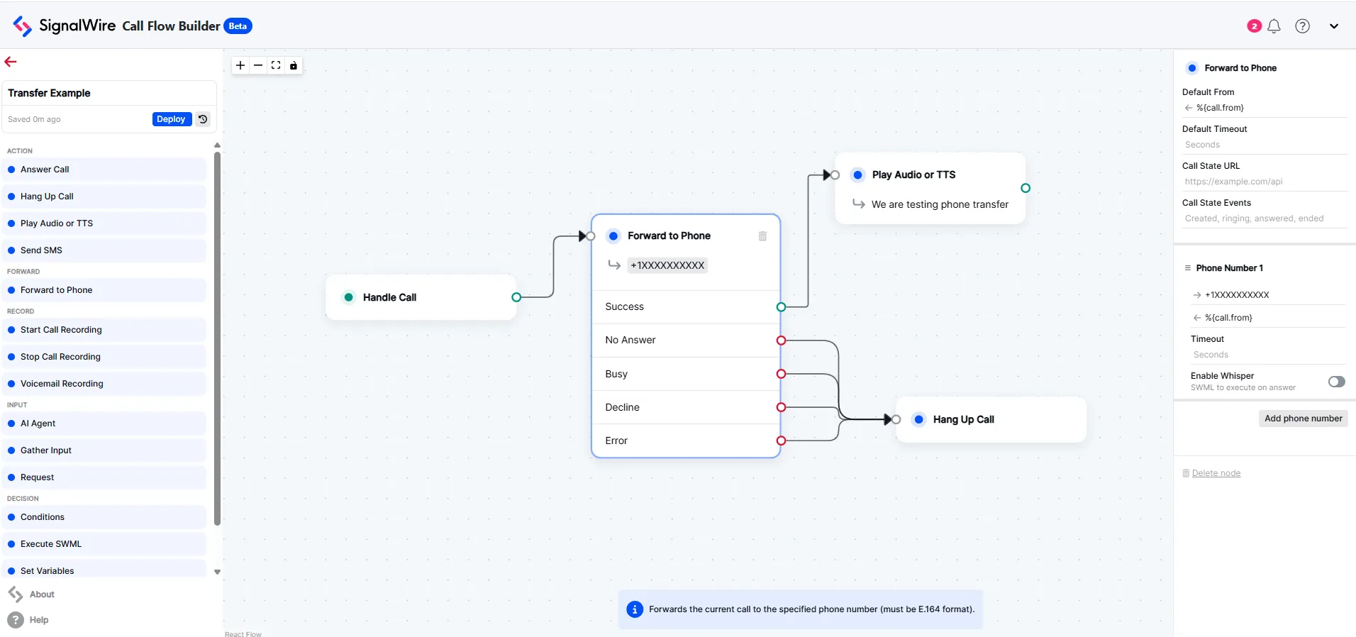Click the Deploy button
Viewport: 1356px width, 637px height.
click(171, 119)
